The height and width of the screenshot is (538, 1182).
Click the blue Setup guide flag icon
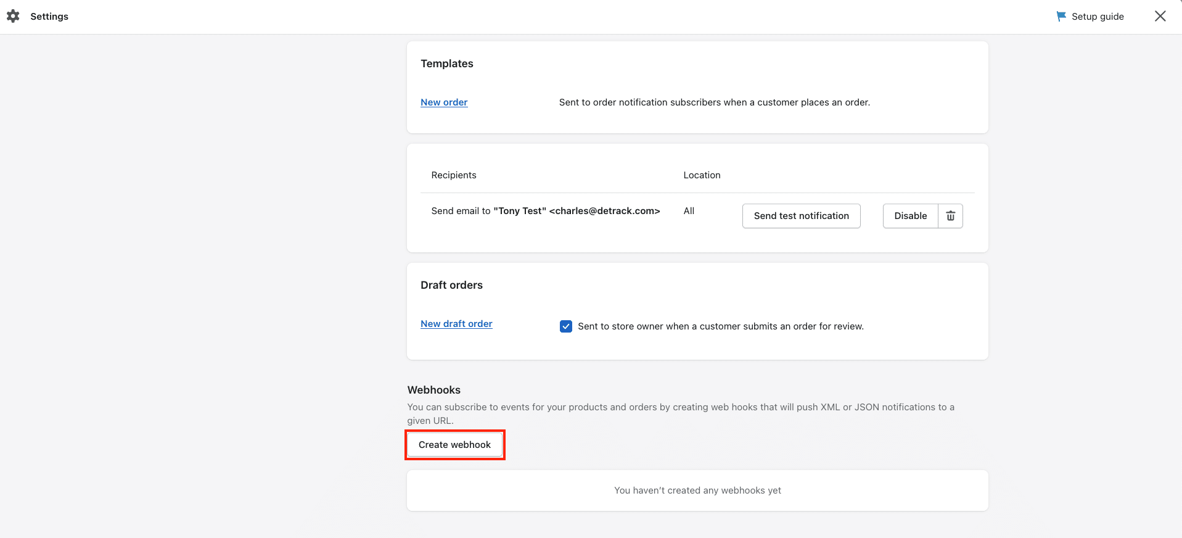point(1061,17)
